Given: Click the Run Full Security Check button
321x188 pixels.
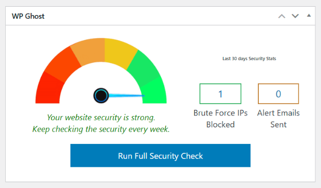Looking at the screenshot, I should point(160,155).
